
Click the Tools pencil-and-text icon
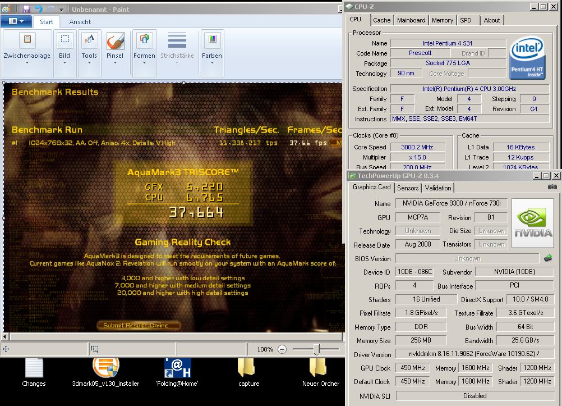click(89, 39)
